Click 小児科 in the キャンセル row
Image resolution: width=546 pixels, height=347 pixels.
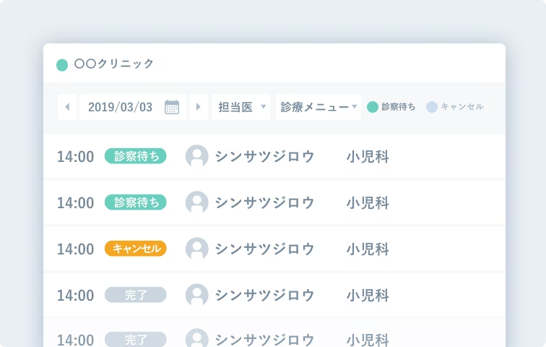[368, 249]
